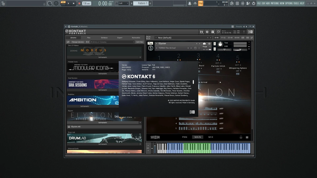
Task: Open Elysion wrench edit mode icon
Action: [150, 43]
